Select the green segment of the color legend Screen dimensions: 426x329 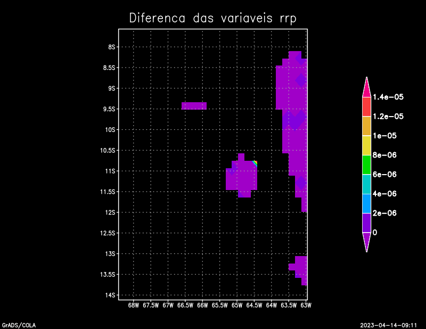[366, 164]
